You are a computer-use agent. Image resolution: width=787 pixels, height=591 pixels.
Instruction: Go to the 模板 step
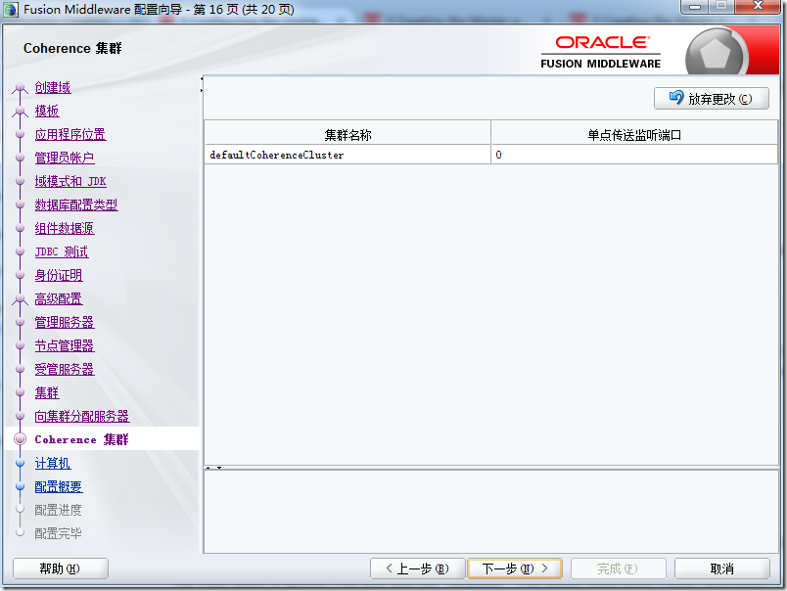[47, 111]
